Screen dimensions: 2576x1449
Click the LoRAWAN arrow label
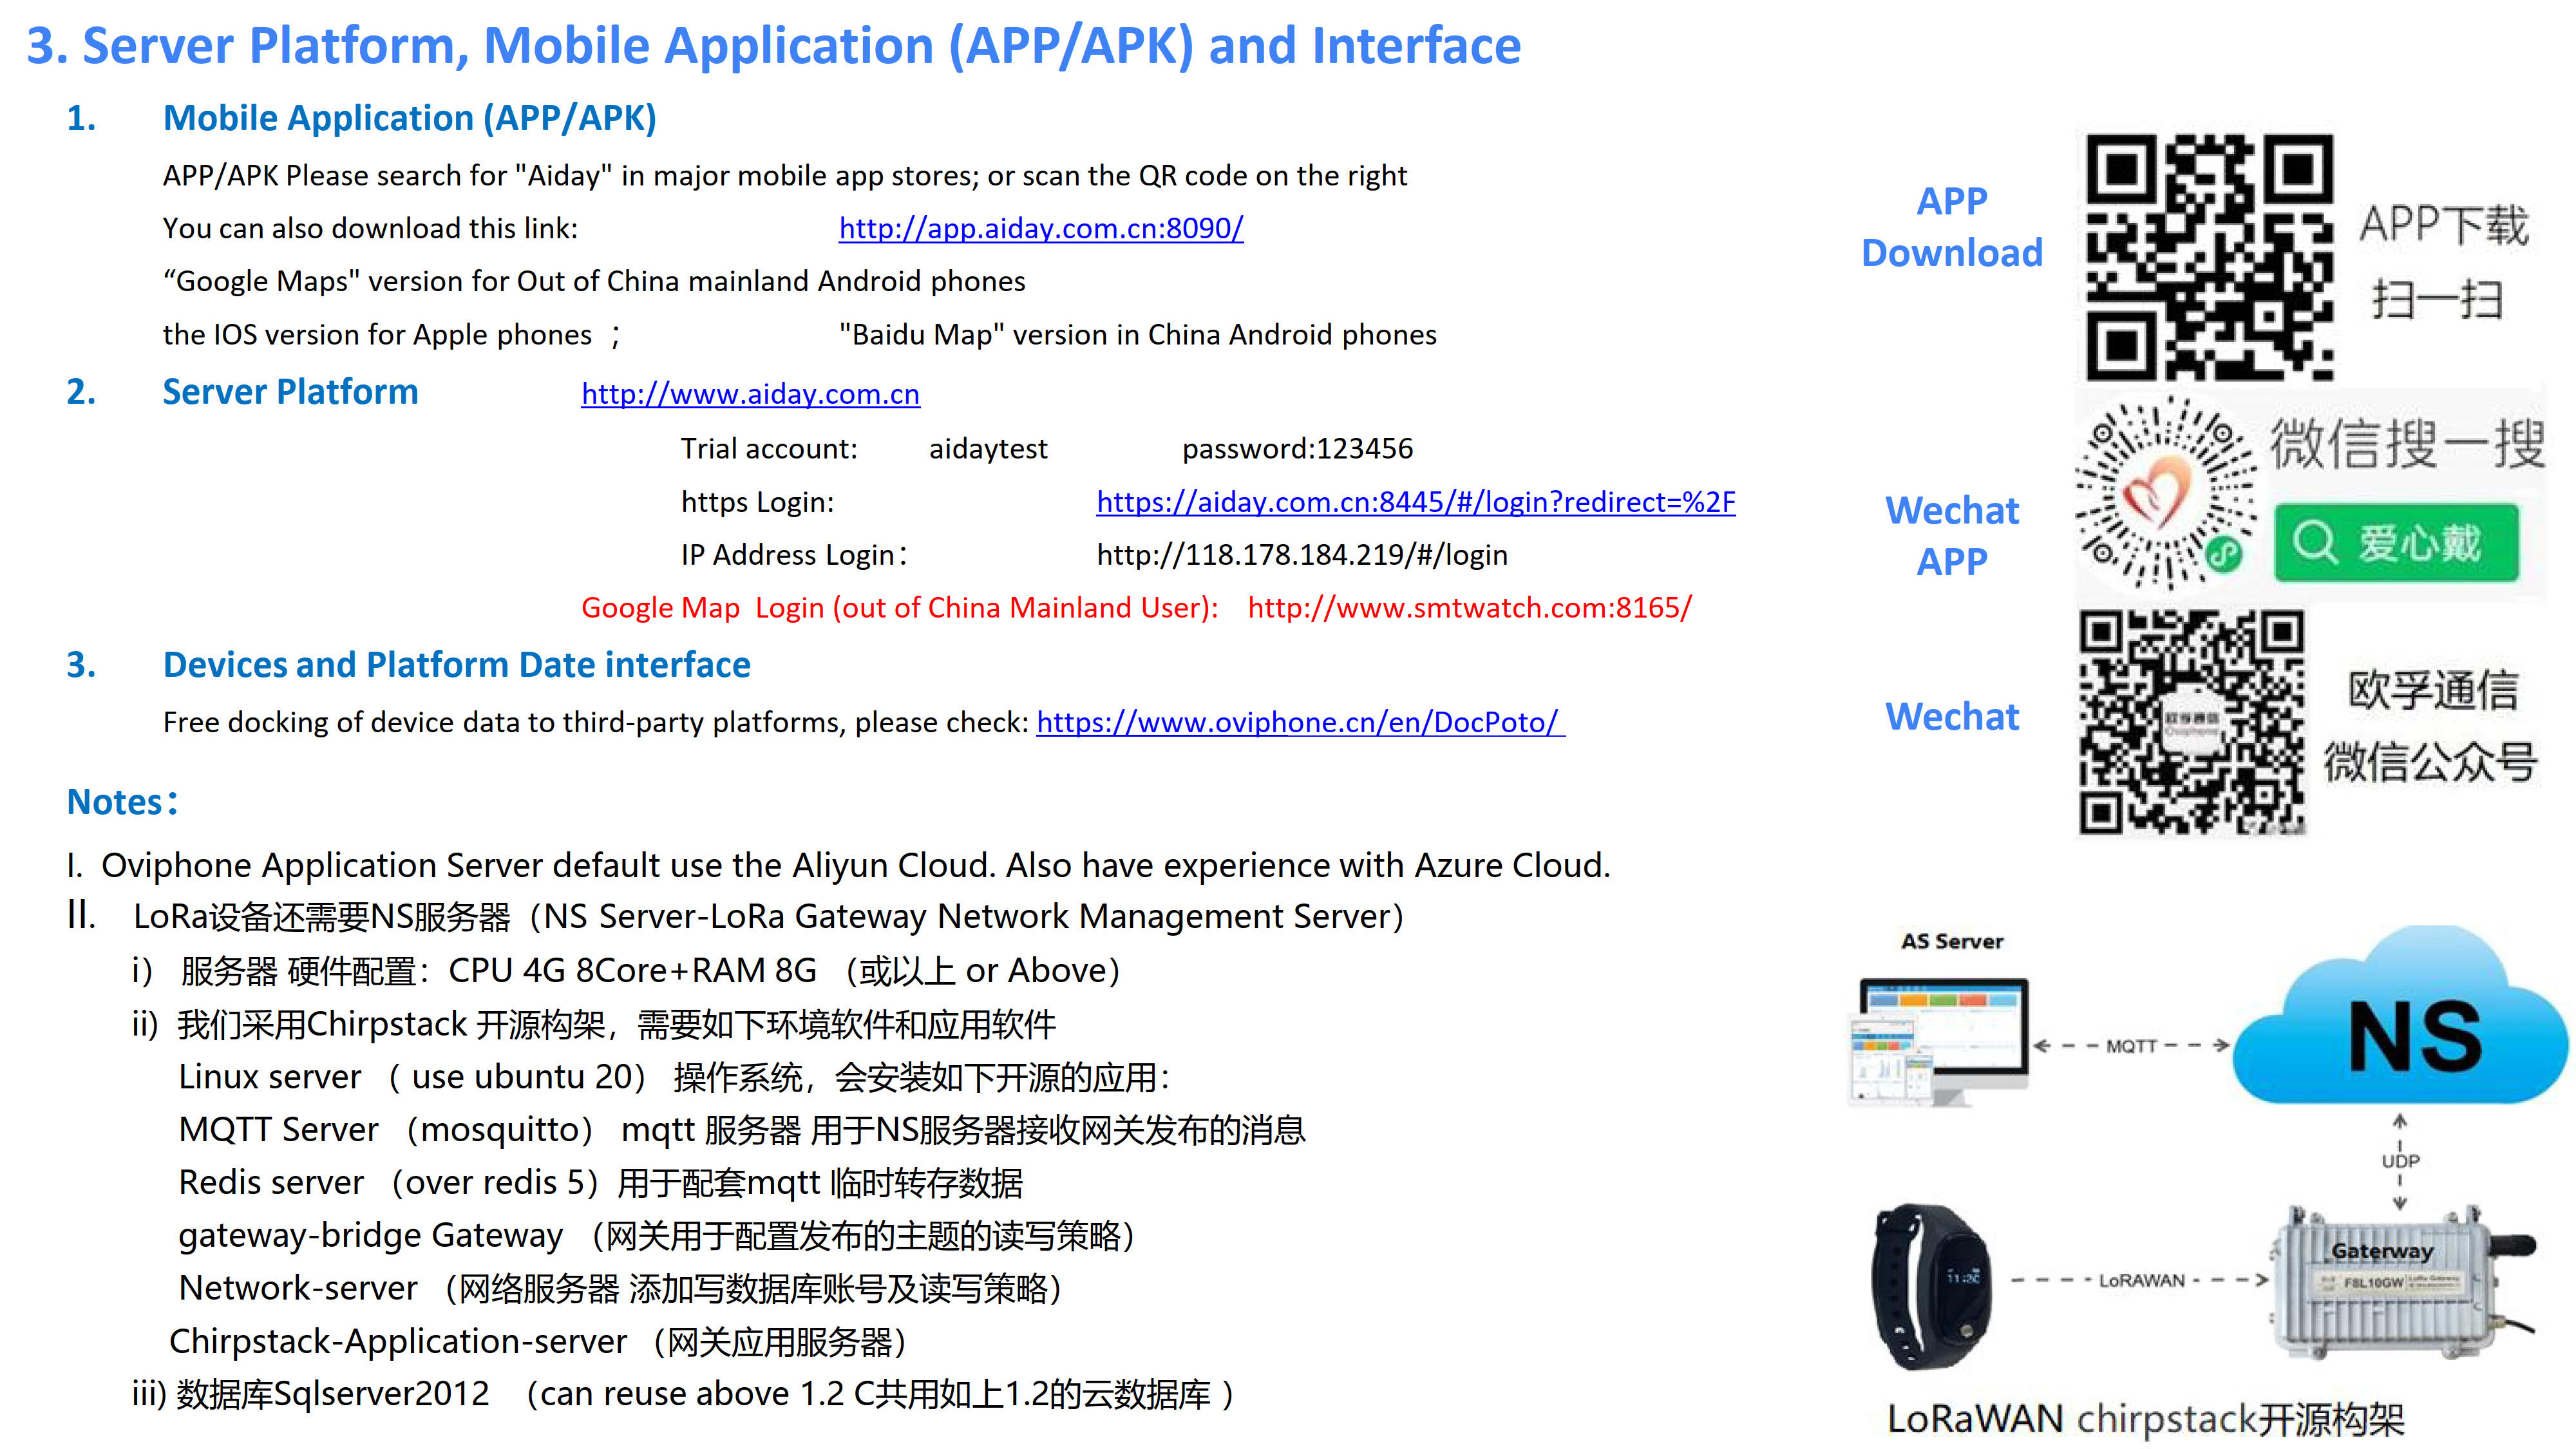2141,1280
